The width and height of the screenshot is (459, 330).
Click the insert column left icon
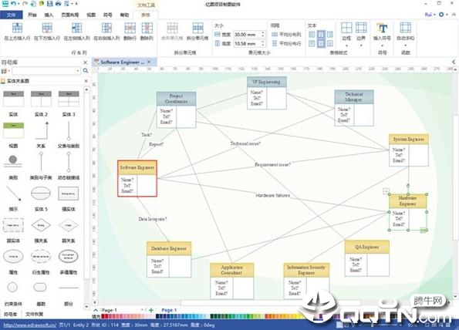(x=76, y=28)
